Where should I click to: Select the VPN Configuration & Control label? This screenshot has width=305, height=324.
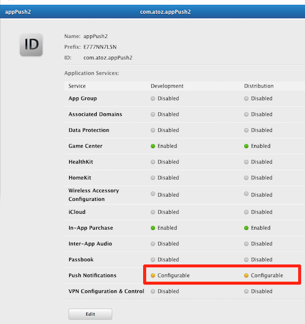(x=106, y=292)
